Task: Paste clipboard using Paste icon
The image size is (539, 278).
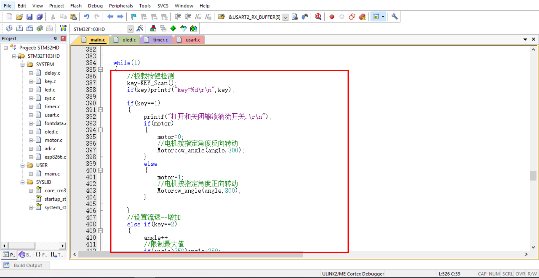Action: [x=73, y=17]
